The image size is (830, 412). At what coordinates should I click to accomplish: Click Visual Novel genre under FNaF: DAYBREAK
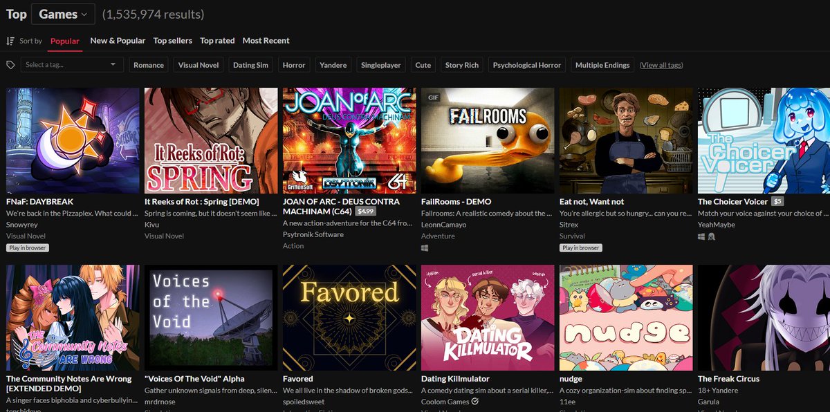(x=26, y=236)
